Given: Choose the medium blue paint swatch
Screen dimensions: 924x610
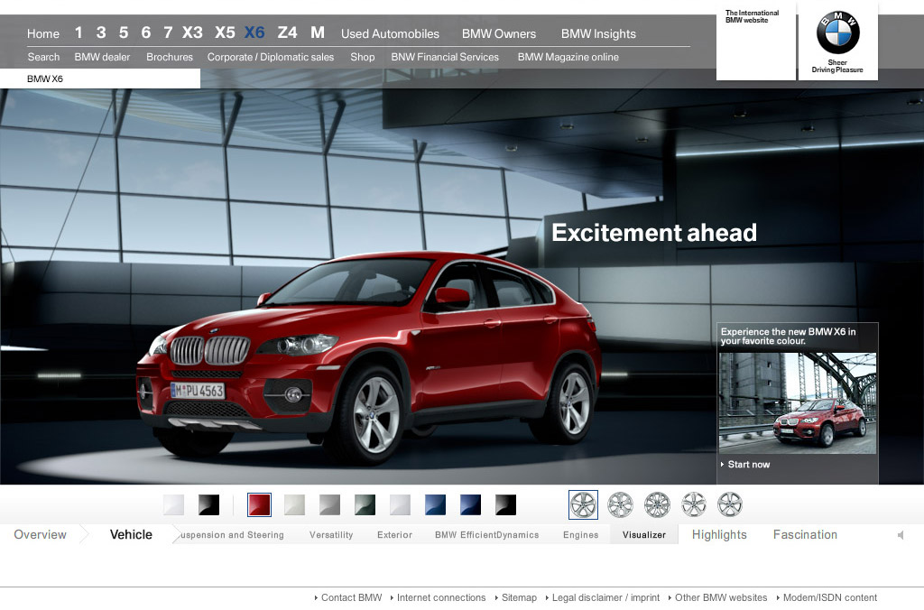Looking at the screenshot, I should pos(436,505).
